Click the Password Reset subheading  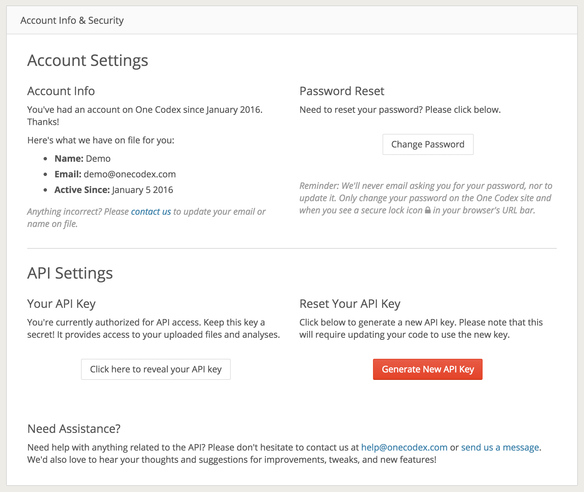point(342,91)
